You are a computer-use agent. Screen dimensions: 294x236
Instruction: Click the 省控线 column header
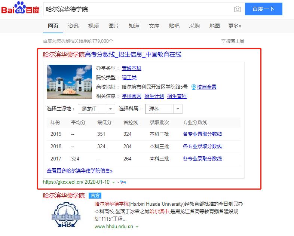131,122
